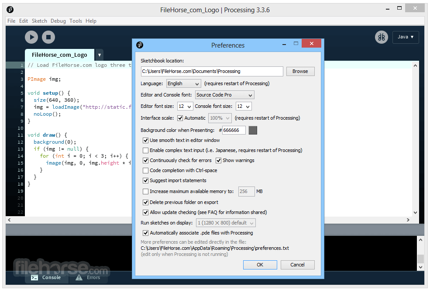This screenshot has height=290, width=430.
Task: Run the sketch with the play button
Action: 31,37
